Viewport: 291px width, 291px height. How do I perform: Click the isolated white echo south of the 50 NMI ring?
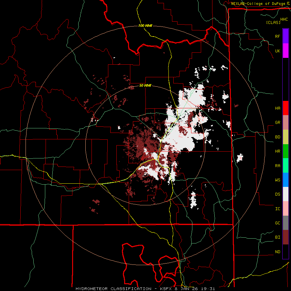[x=193, y=200]
